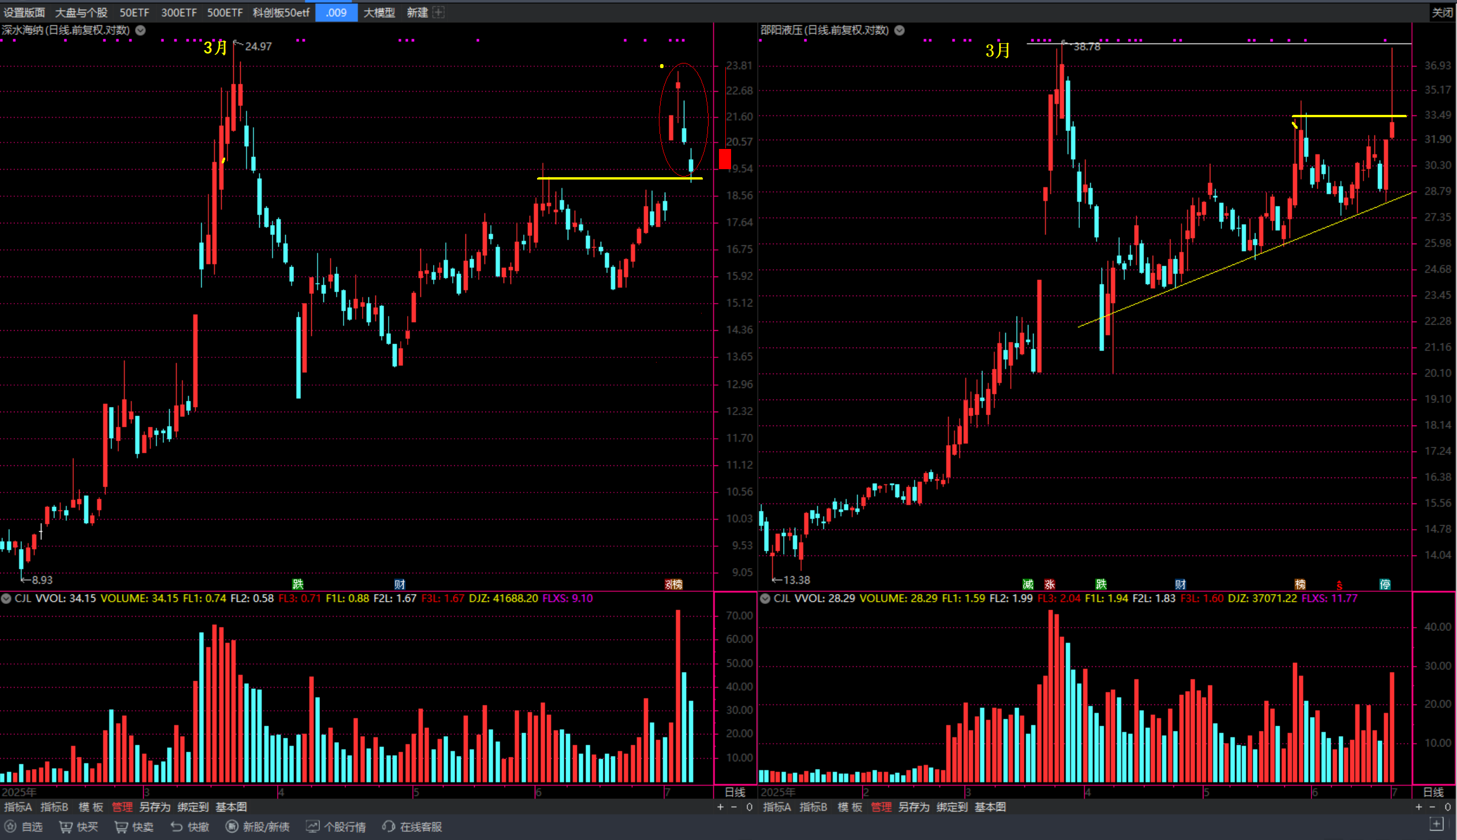The height and width of the screenshot is (840, 1457).
Task: Select 指标B under the left chart
Action: pos(54,807)
